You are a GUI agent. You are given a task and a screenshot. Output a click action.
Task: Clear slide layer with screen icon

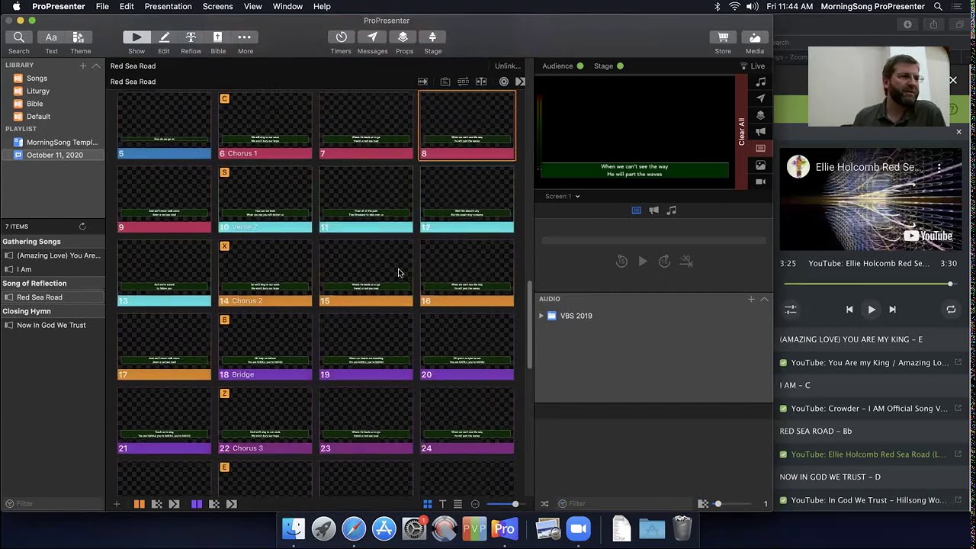click(x=760, y=149)
